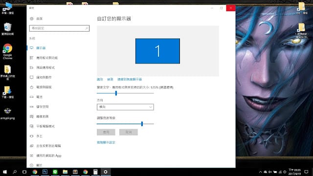This screenshot has height=176, width=313.
Task: Open Advanced display settings (進階顯示設定) link
Action: coord(106,142)
